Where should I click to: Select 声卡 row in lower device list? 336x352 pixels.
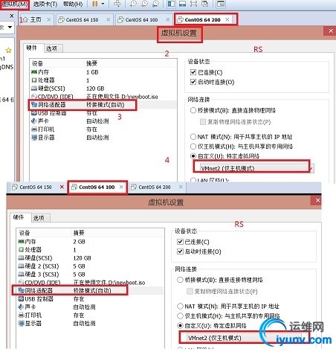(x=90, y=307)
